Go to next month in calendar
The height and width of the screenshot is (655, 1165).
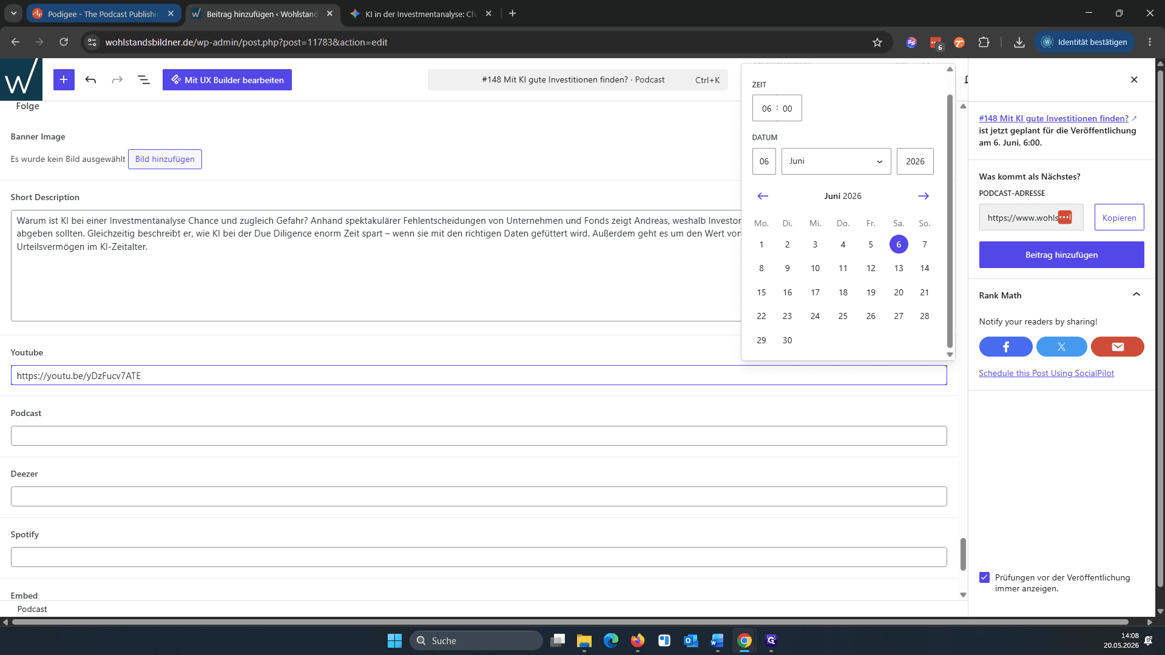tap(924, 196)
